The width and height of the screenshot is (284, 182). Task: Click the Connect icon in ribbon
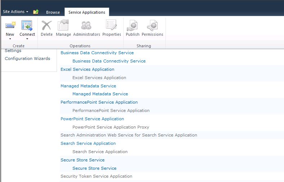(27, 25)
